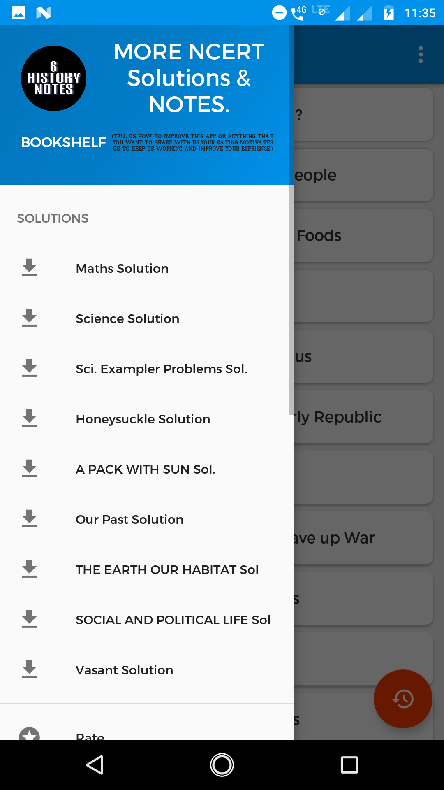Viewport: 444px width, 790px height.
Task: Tap download icon beside Vasant Solution
Action: [x=29, y=669]
